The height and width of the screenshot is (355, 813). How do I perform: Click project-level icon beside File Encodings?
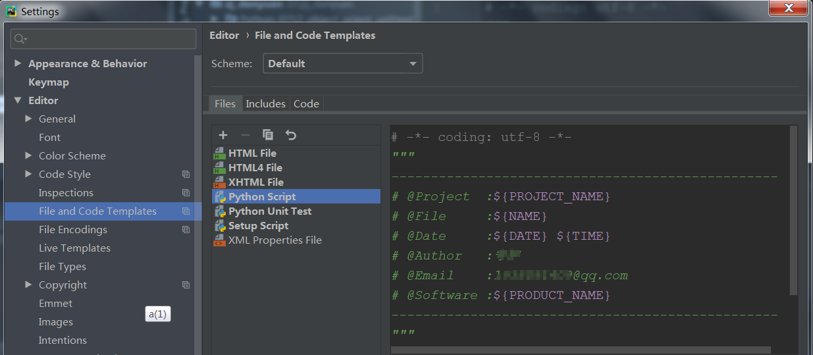coord(186,230)
